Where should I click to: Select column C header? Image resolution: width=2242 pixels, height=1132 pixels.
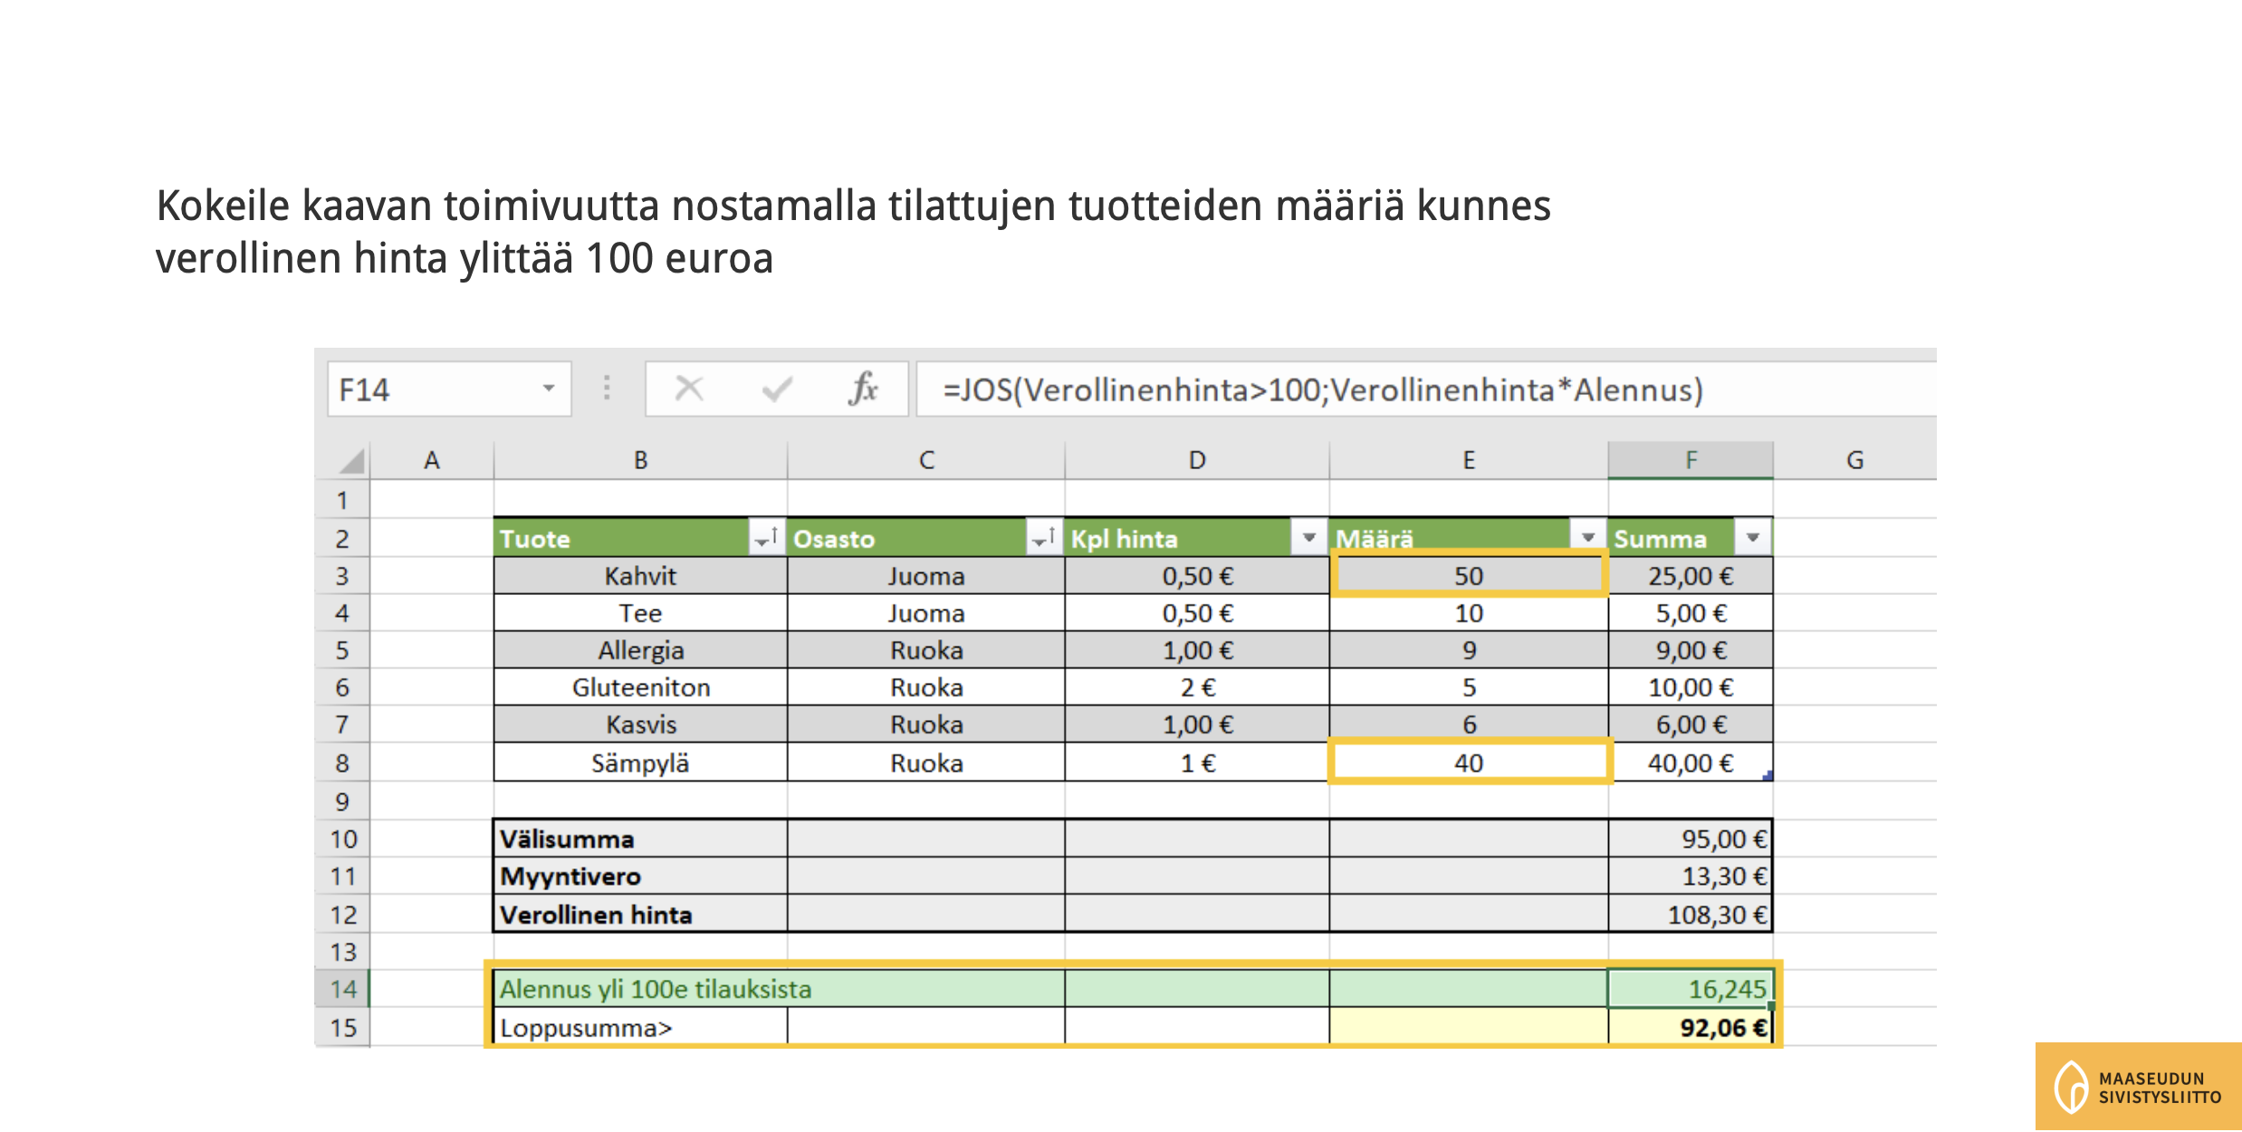click(x=926, y=460)
